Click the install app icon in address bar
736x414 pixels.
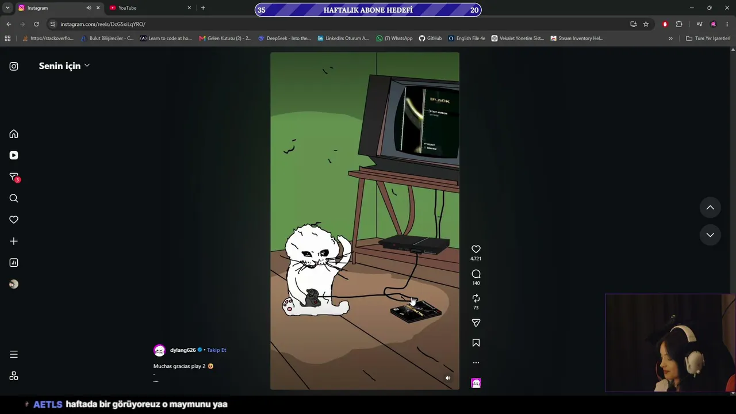pyautogui.click(x=633, y=24)
